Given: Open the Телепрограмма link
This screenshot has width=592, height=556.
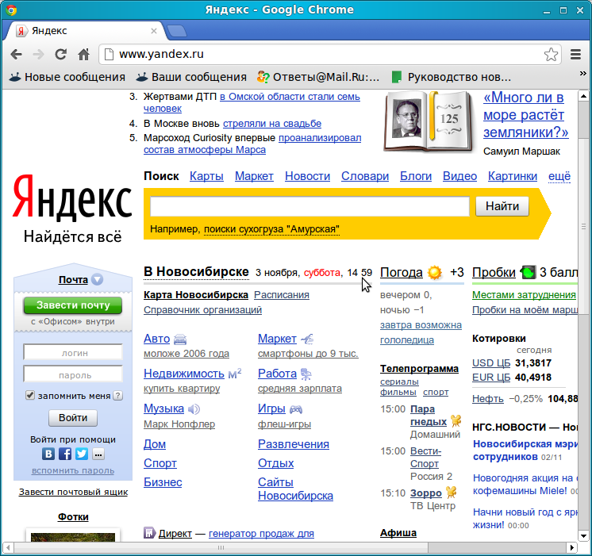Looking at the screenshot, I should tap(419, 368).
